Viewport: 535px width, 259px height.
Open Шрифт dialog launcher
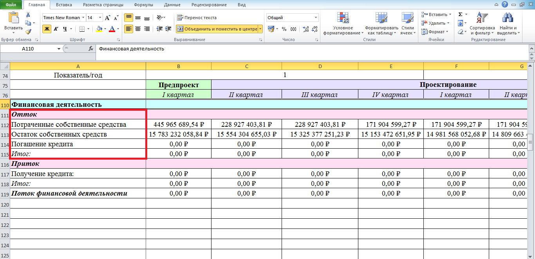pos(119,40)
